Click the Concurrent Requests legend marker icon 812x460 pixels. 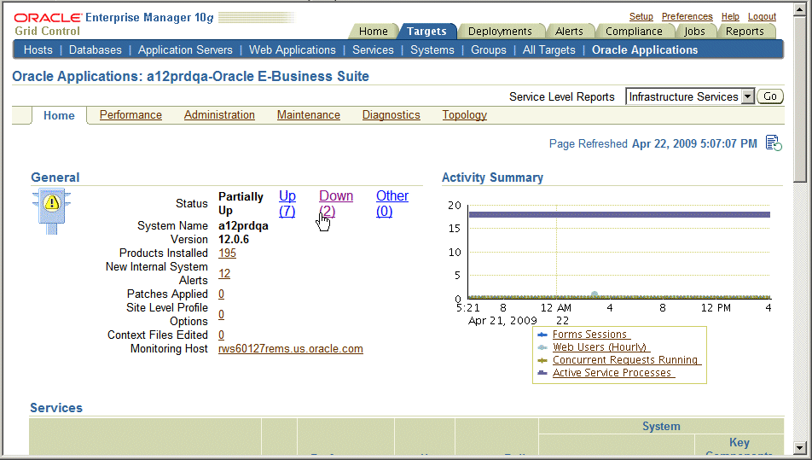click(542, 360)
